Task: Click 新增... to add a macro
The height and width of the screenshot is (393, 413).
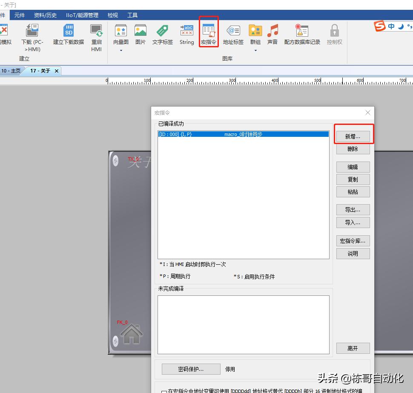Action: 353,136
